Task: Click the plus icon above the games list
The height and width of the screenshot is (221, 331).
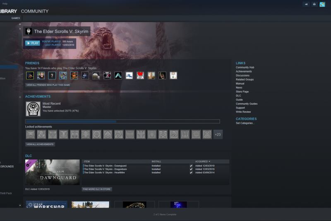Action: [20, 24]
